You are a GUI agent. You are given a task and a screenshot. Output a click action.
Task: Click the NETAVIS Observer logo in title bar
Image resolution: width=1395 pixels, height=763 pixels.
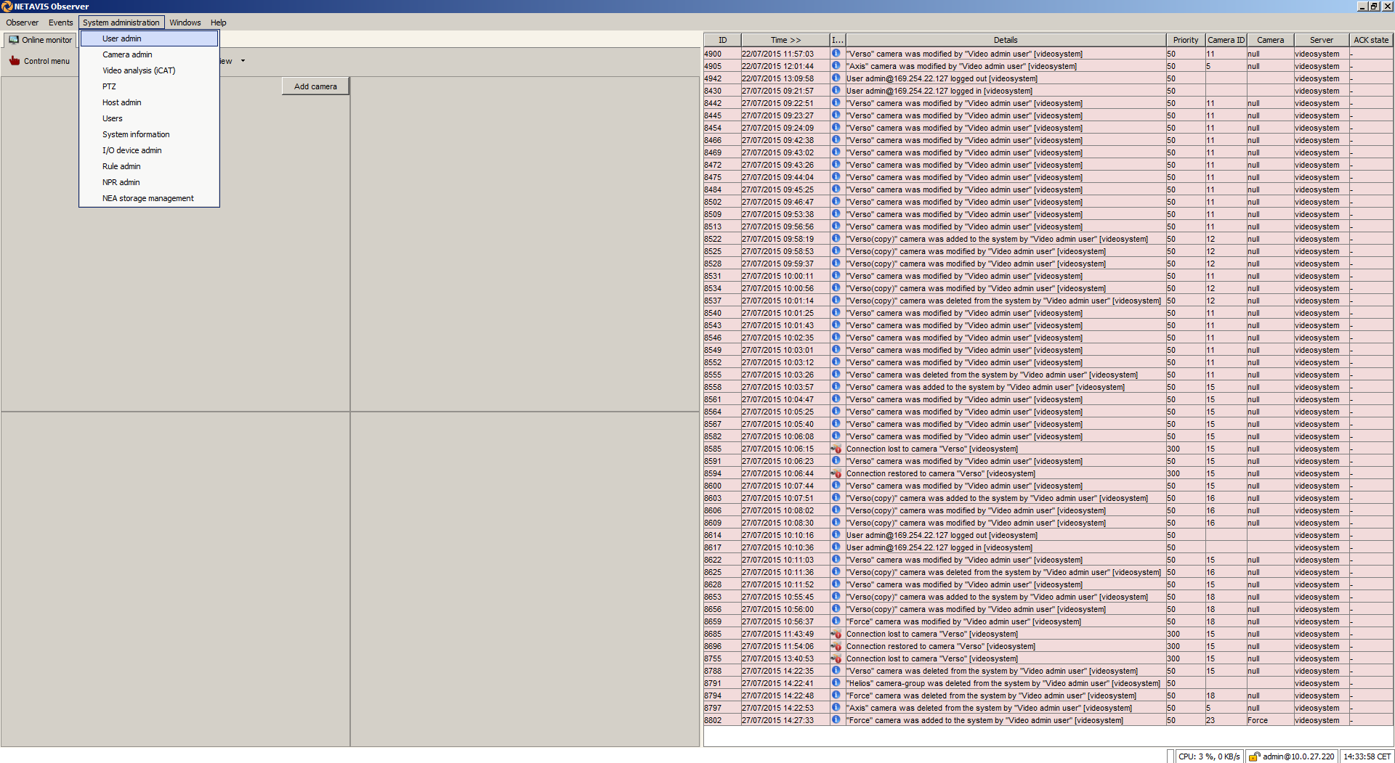coord(7,7)
